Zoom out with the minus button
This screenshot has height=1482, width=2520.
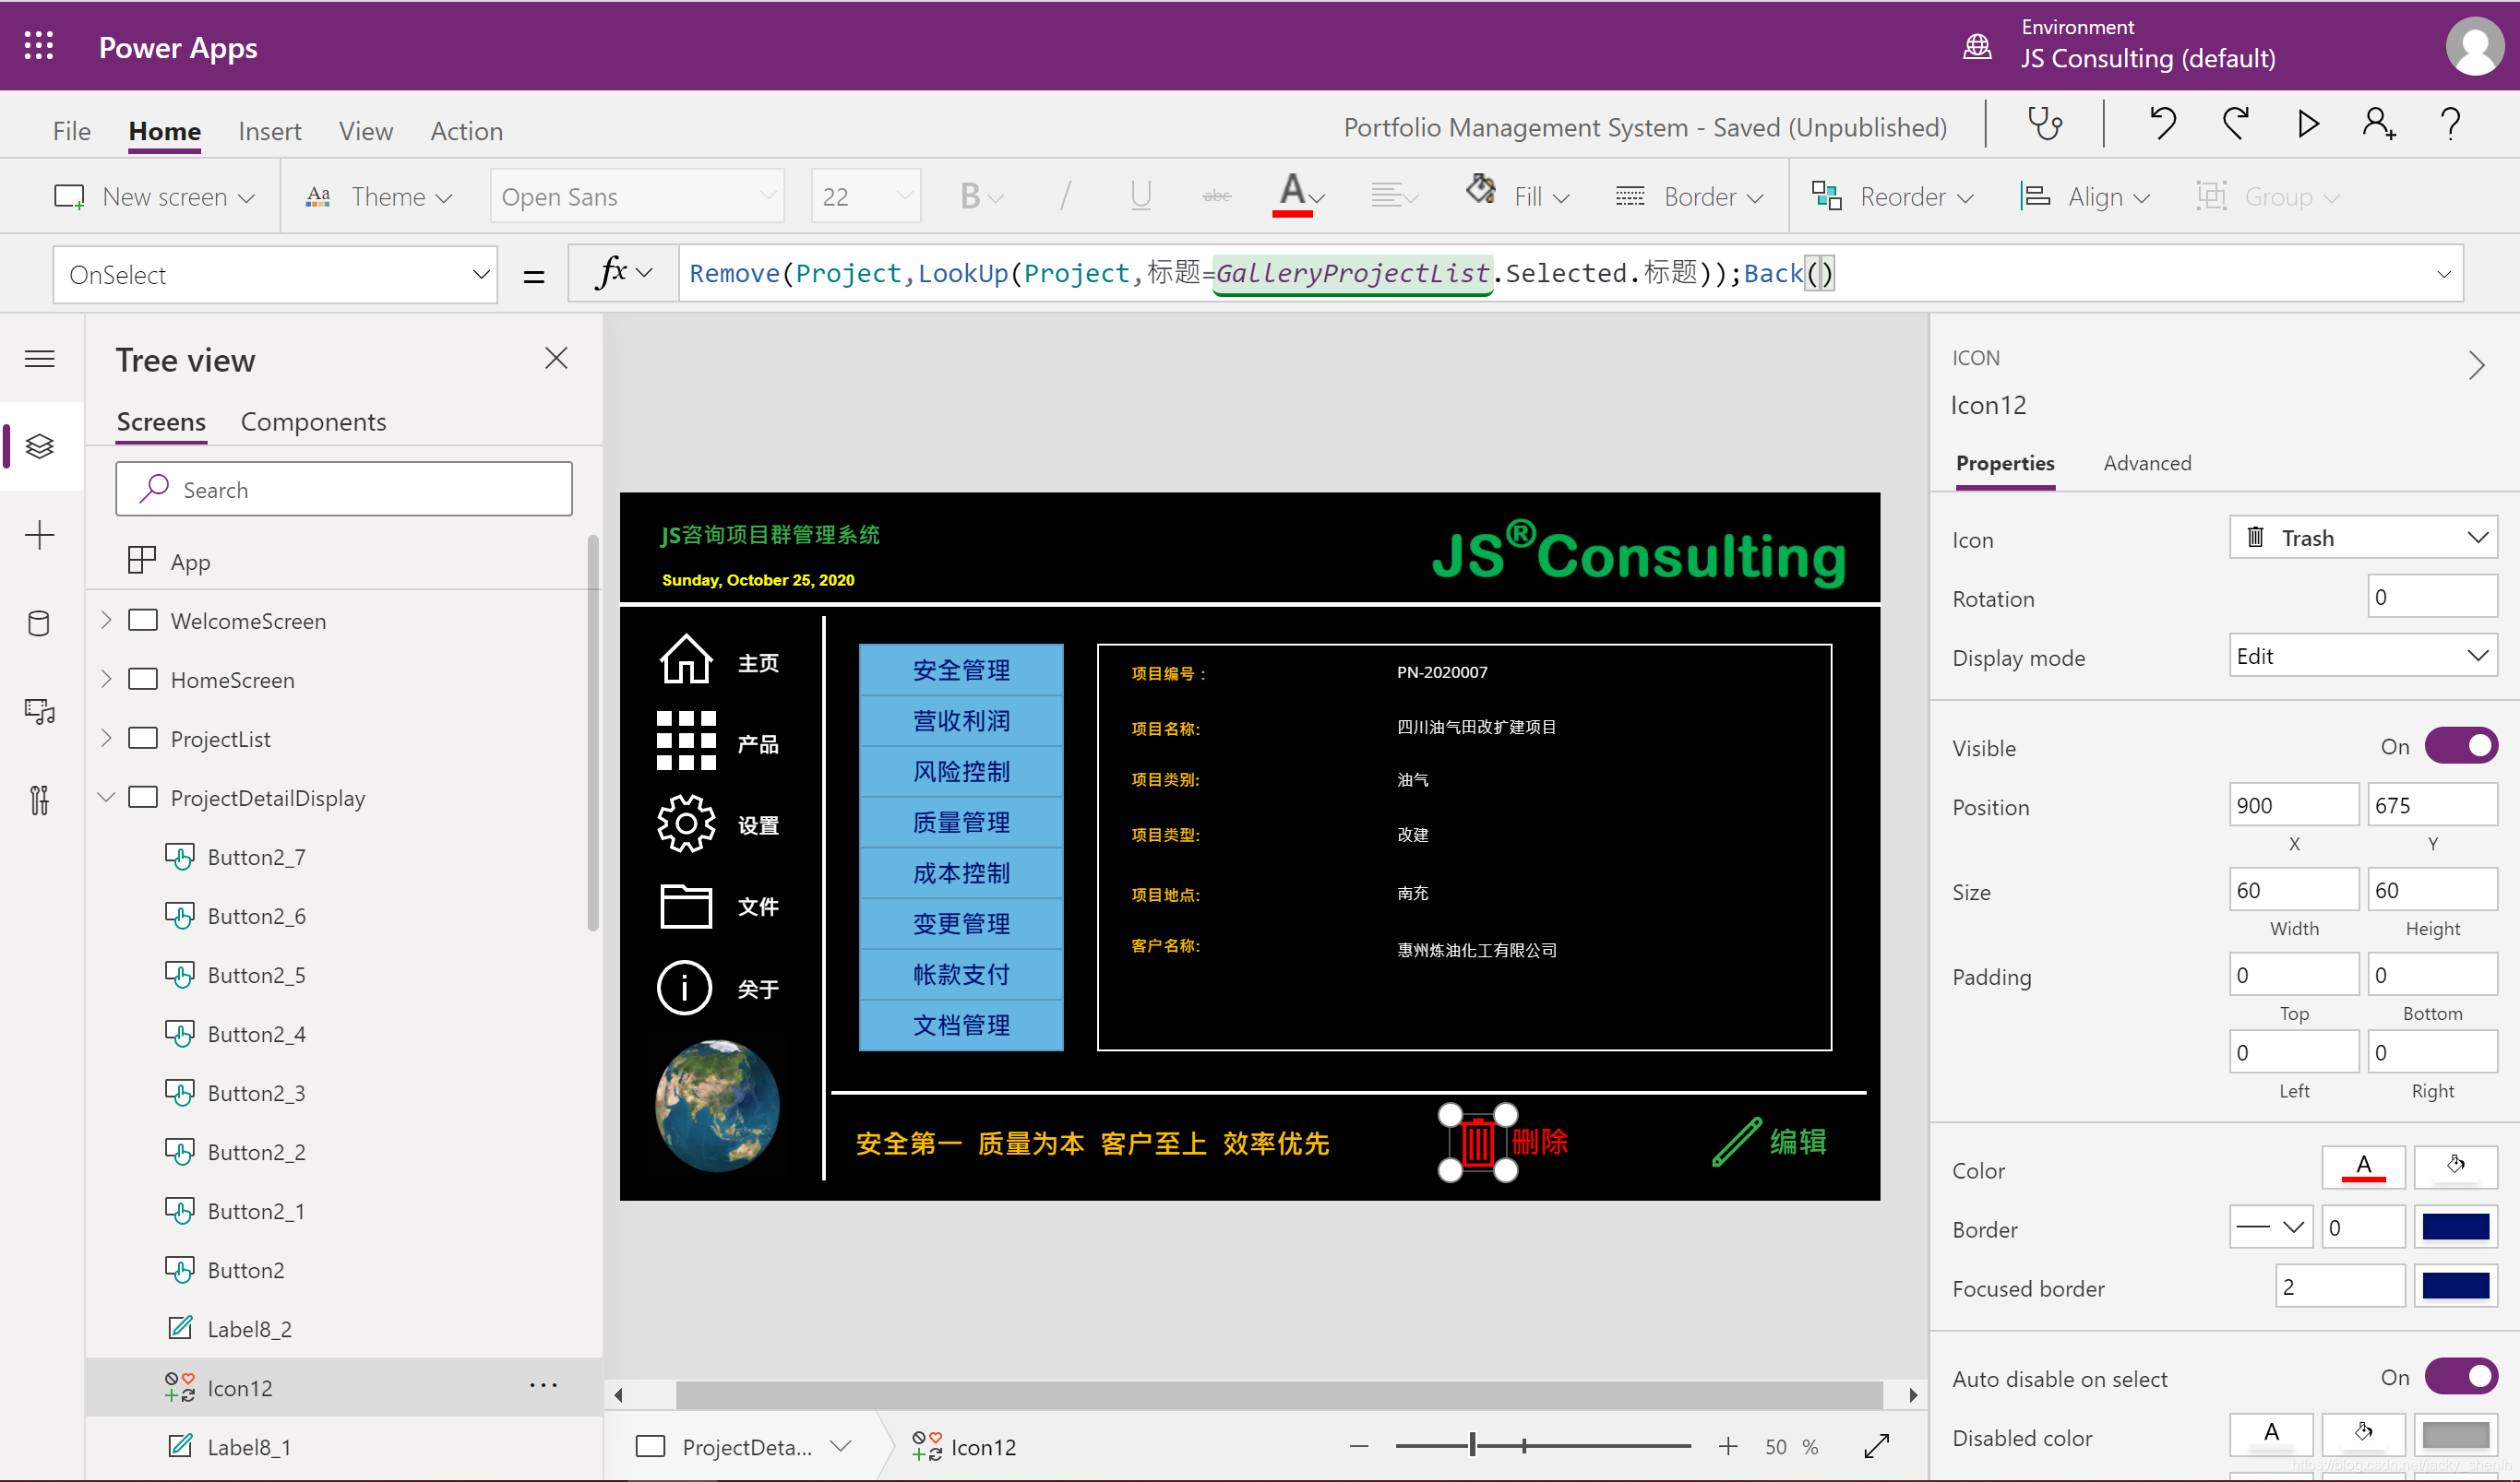point(1358,1446)
